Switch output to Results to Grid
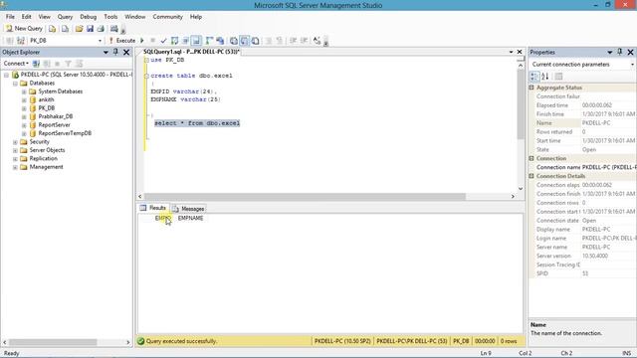 [244, 41]
